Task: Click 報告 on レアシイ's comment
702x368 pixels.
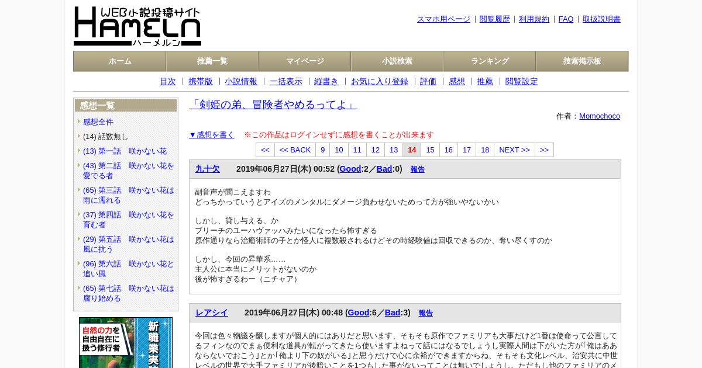Action: tap(426, 313)
